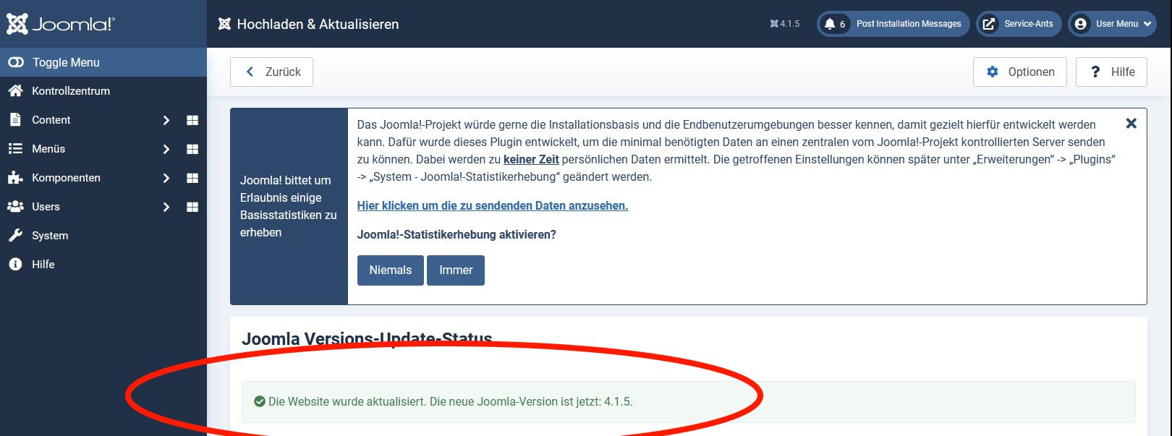Click Joomla version 4.1.5 badge
The height and width of the screenshot is (436, 1172).
785,24
